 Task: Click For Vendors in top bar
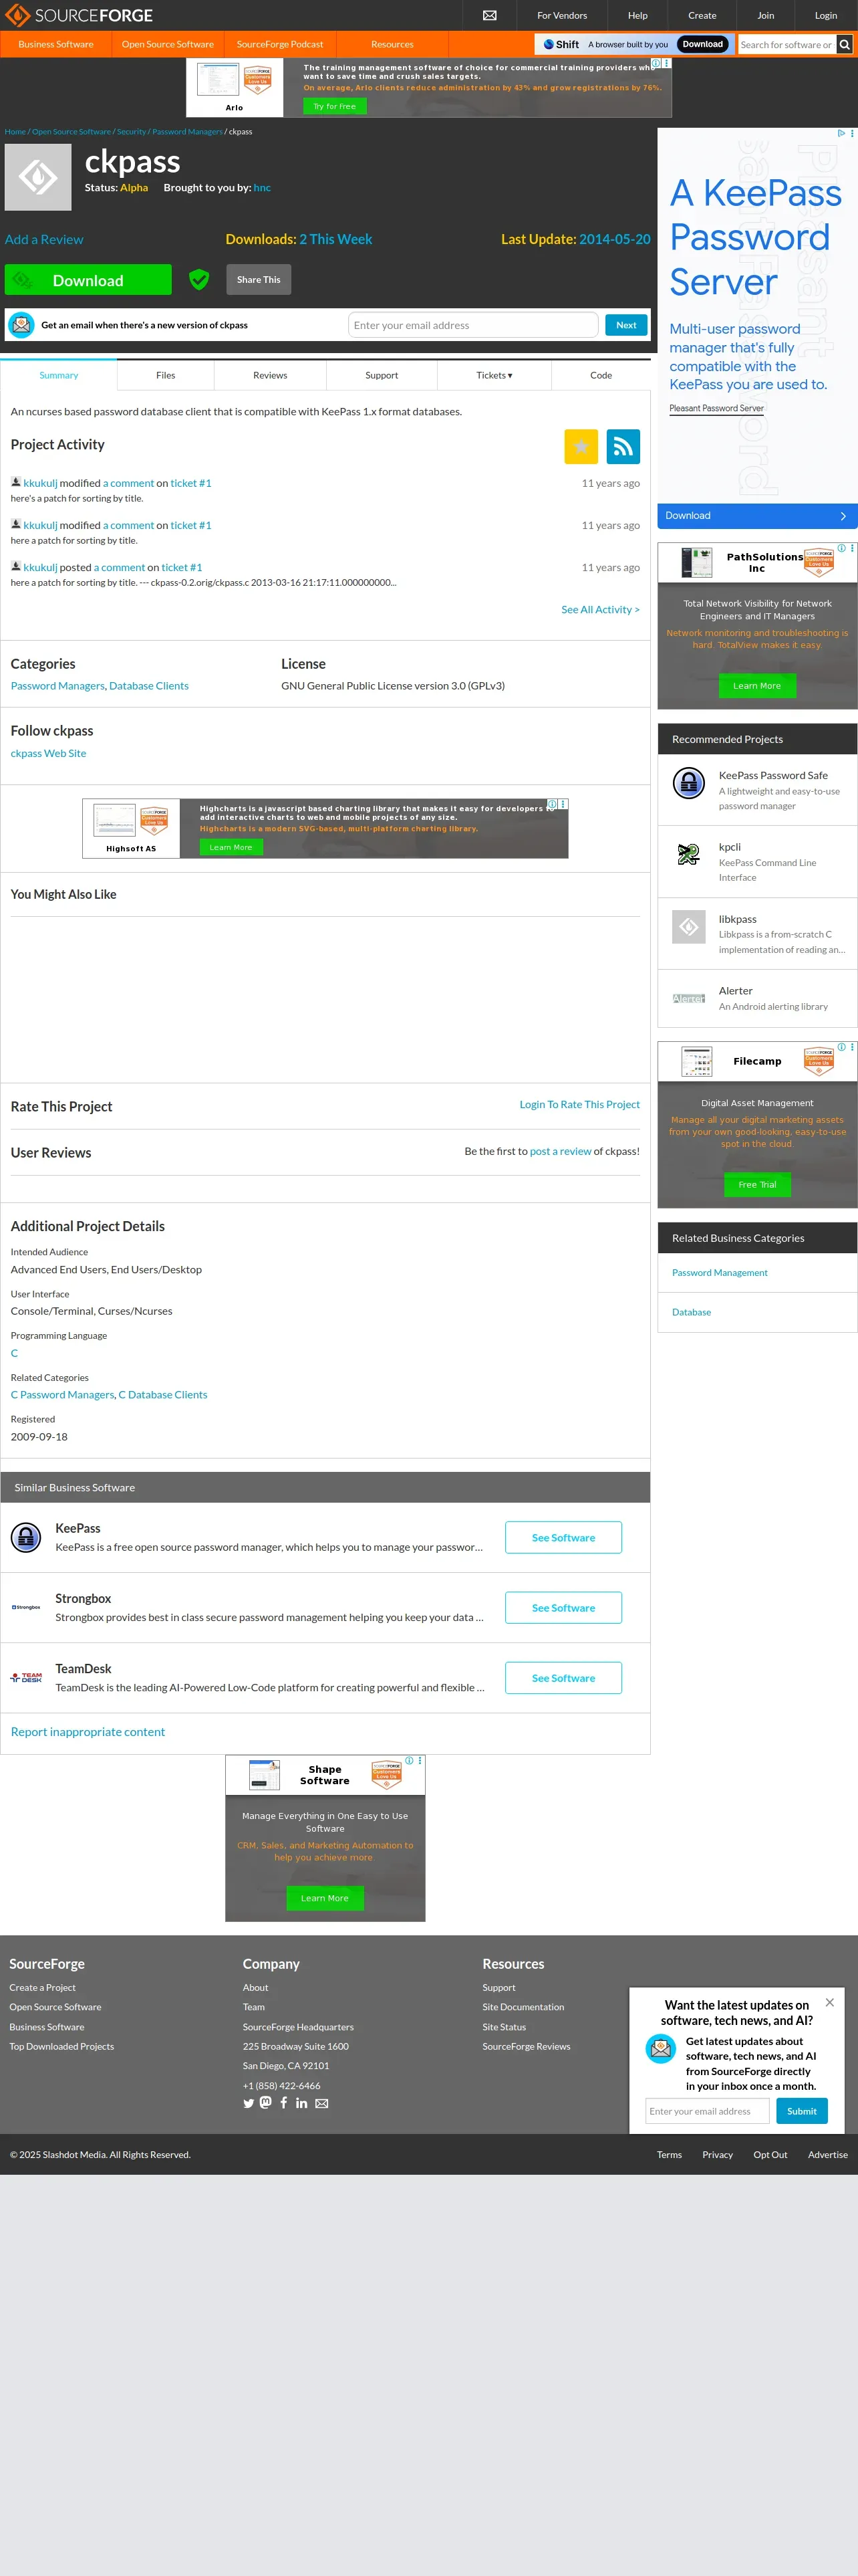(x=563, y=15)
